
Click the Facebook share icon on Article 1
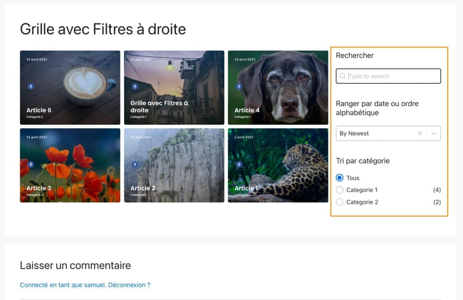click(239, 164)
